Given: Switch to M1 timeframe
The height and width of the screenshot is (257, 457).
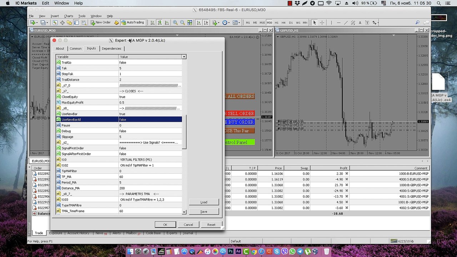Looking at the screenshot, I should point(248,22).
